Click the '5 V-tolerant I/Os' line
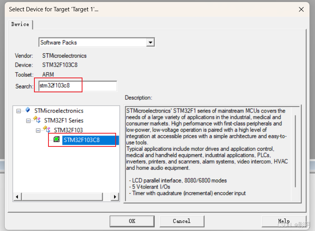The image size is (315, 231). (x=149, y=187)
